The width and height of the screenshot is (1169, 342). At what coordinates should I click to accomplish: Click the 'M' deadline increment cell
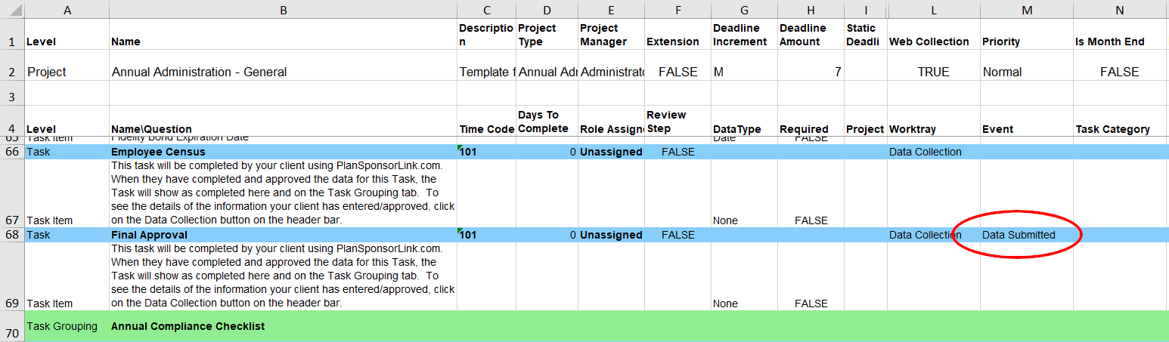point(744,66)
